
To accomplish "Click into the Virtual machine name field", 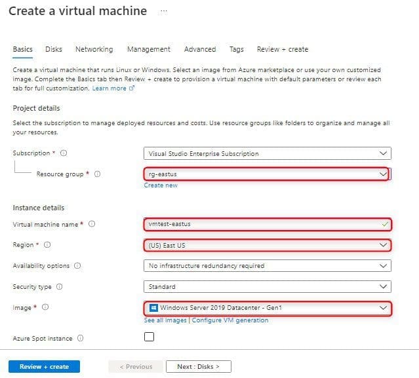I will coord(268,224).
